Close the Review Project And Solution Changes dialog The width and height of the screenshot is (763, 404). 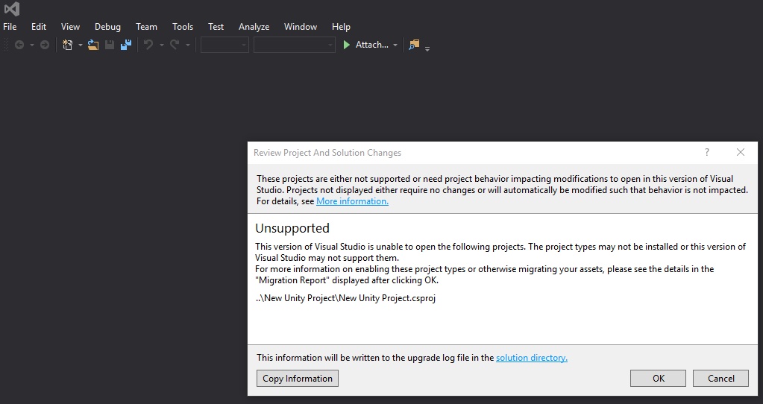click(740, 152)
